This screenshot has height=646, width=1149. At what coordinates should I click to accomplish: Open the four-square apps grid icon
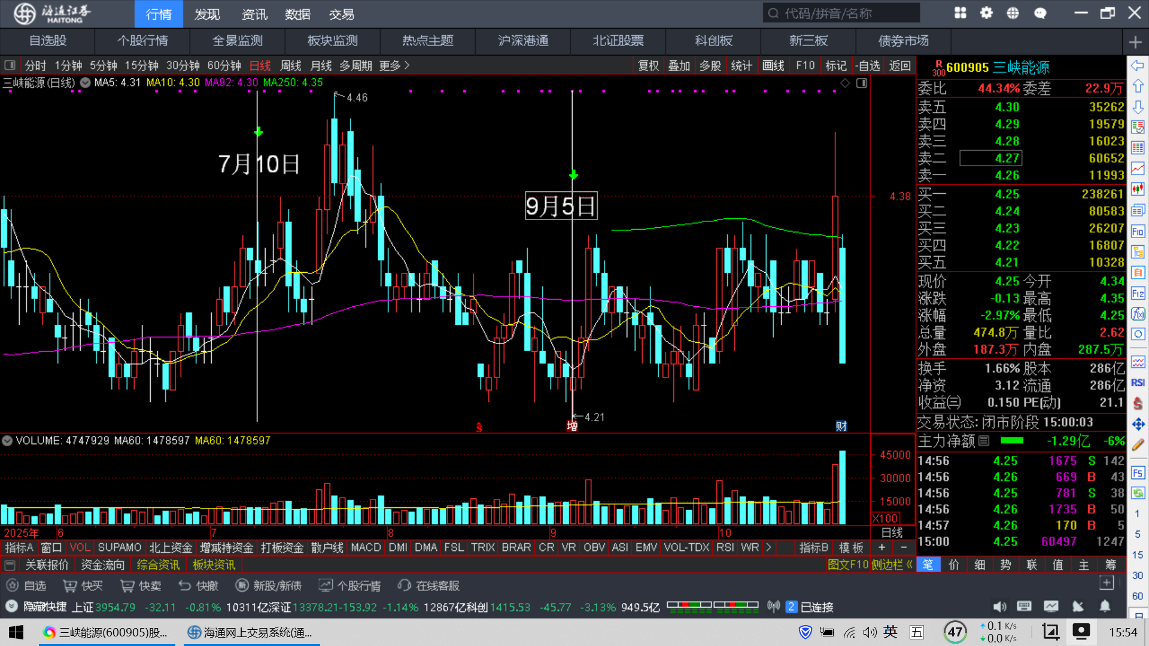pyautogui.click(x=960, y=13)
